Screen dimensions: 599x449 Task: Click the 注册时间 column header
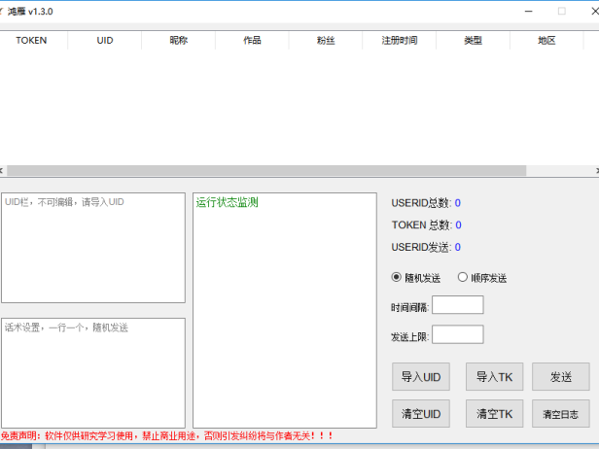pos(400,40)
